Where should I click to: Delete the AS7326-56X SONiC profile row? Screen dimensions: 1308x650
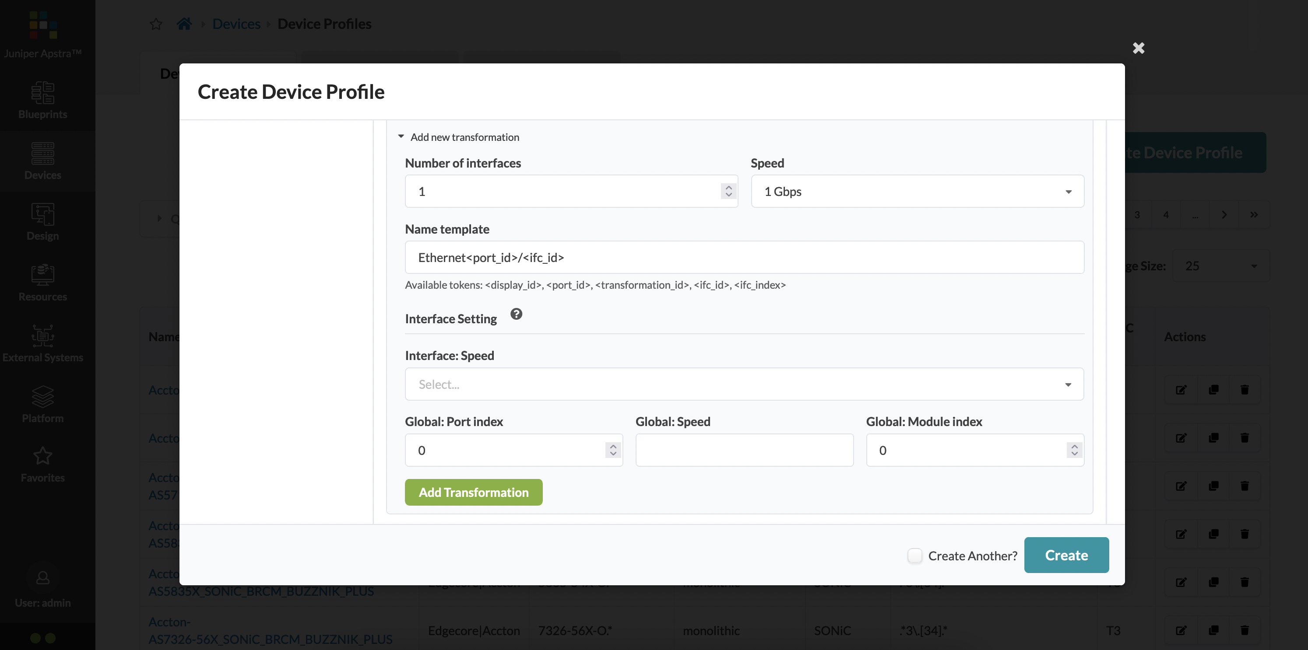point(1245,630)
